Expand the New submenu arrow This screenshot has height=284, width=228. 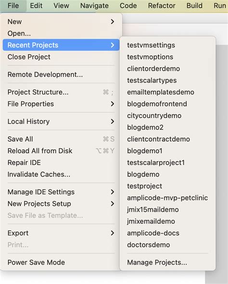pos(113,22)
